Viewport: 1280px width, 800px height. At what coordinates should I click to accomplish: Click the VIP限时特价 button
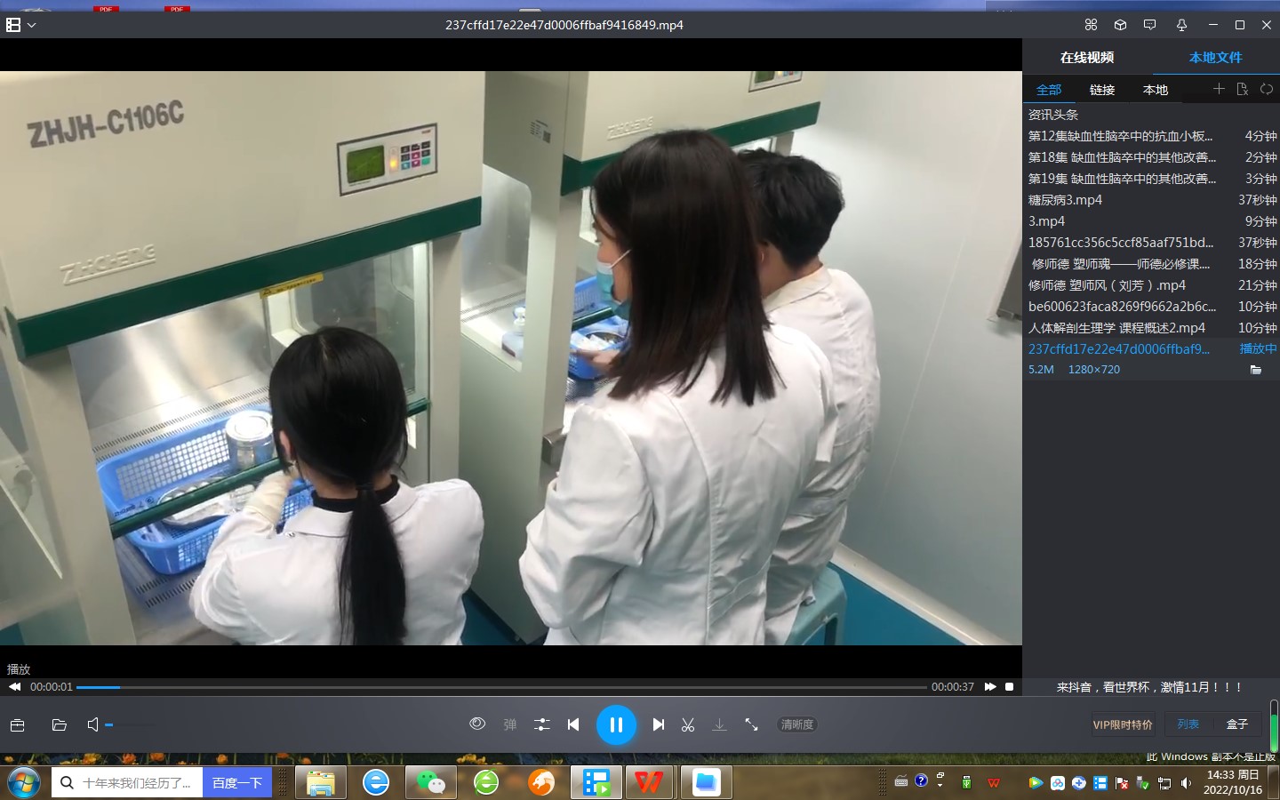pos(1123,724)
